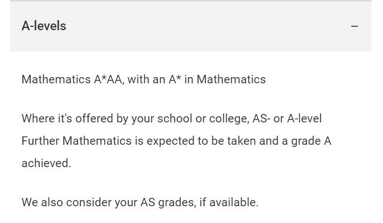The width and height of the screenshot is (383, 223).
Task: Click the "A-levels" heading text
Action: pos(44,26)
